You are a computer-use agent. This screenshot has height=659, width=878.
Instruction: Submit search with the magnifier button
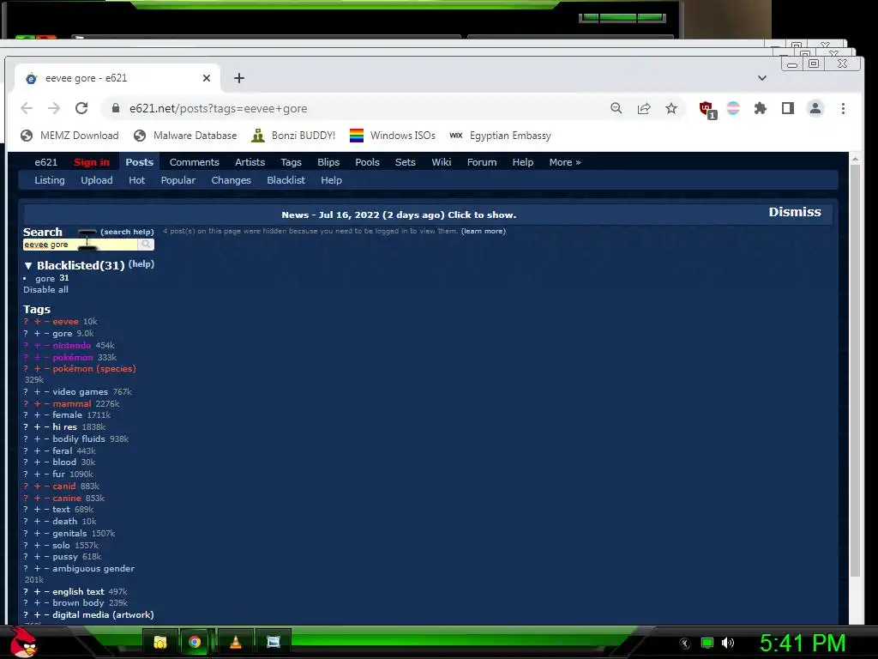point(146,245)
